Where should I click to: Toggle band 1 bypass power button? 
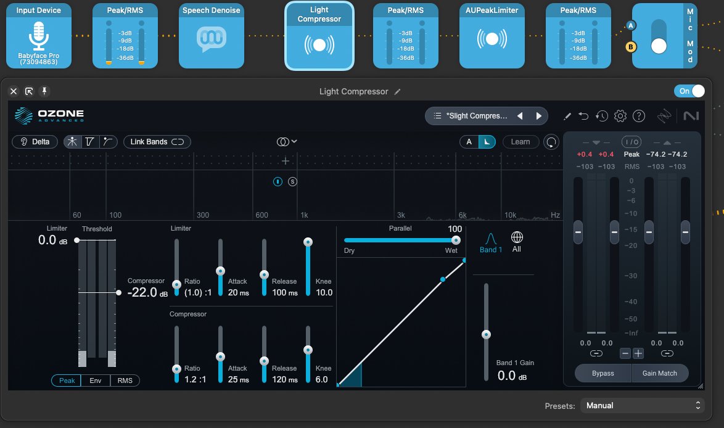278,181
